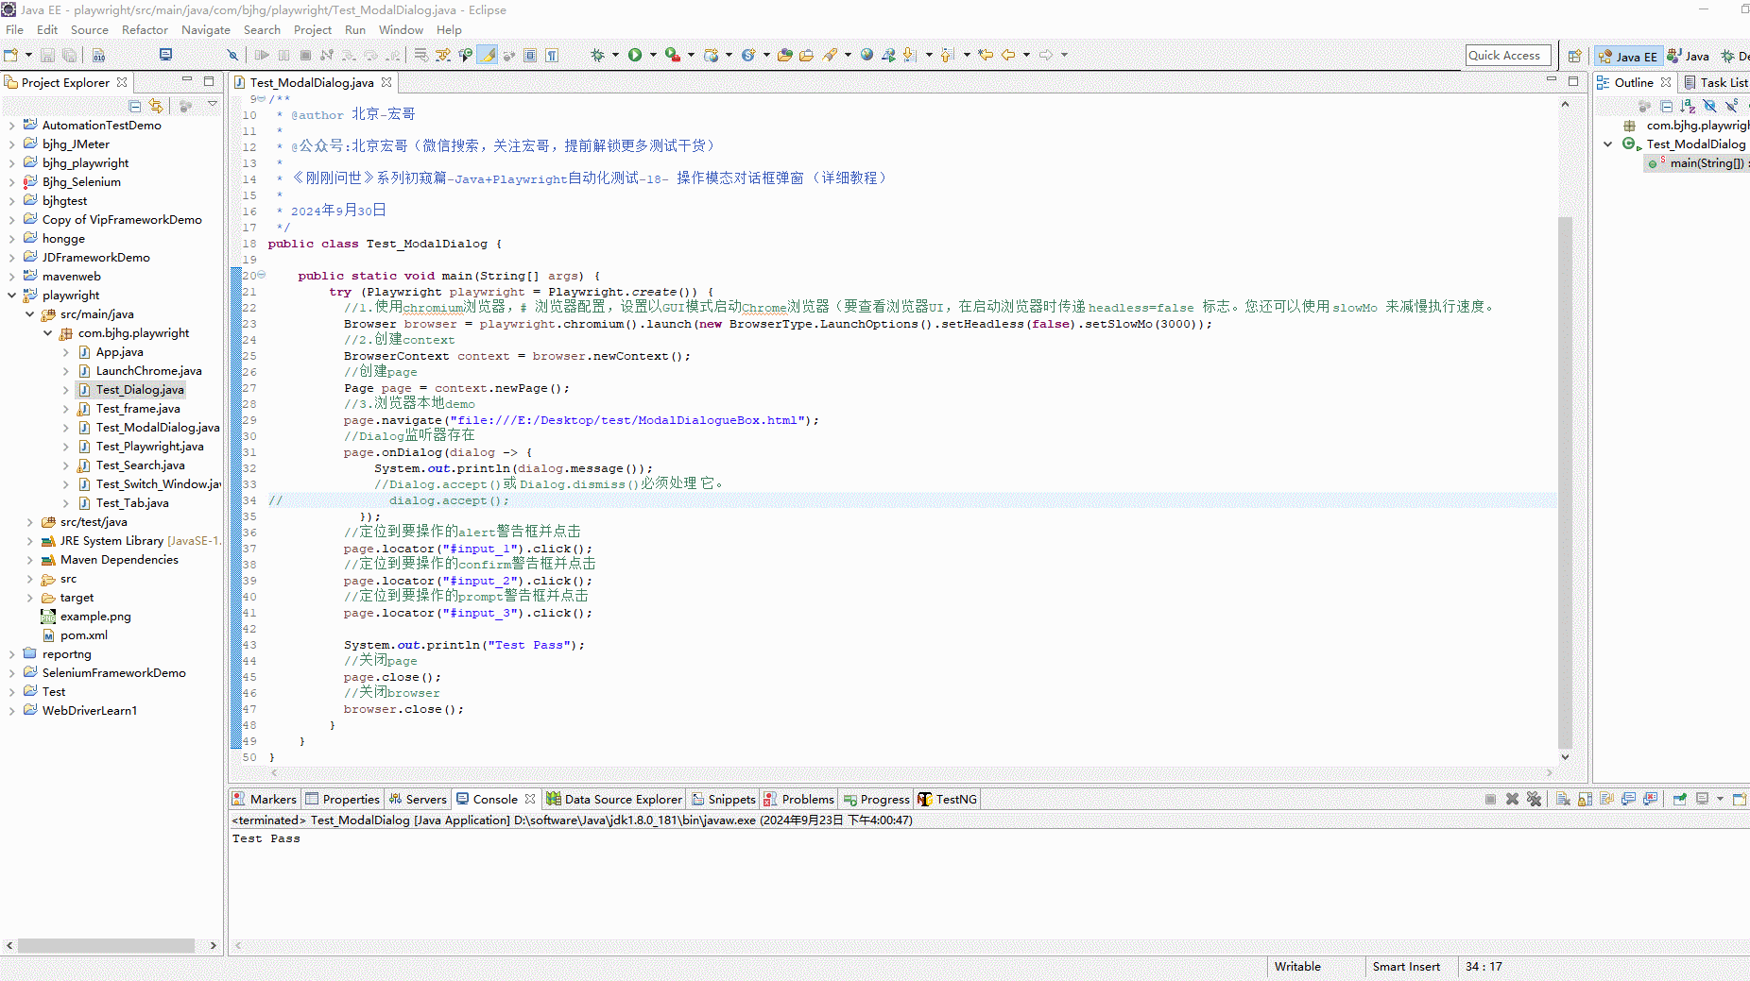
Task: Collapse the src/main/java folder
Action: (29, 314)
